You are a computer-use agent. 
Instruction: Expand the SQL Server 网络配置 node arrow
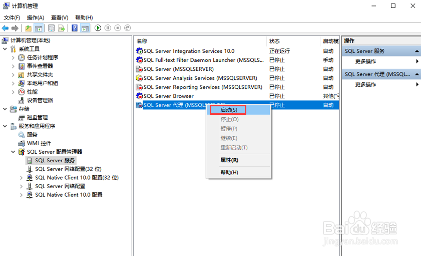pos(21,186)
